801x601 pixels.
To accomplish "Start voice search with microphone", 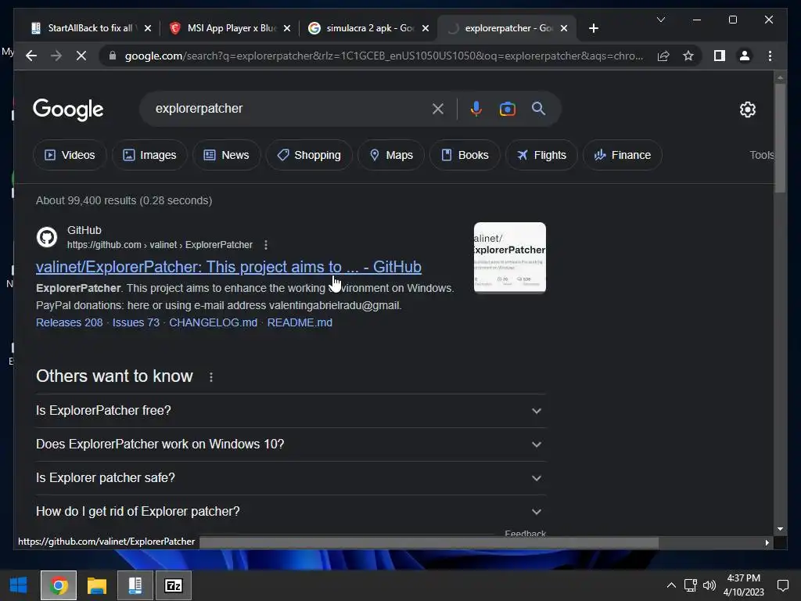I will 476,108.
